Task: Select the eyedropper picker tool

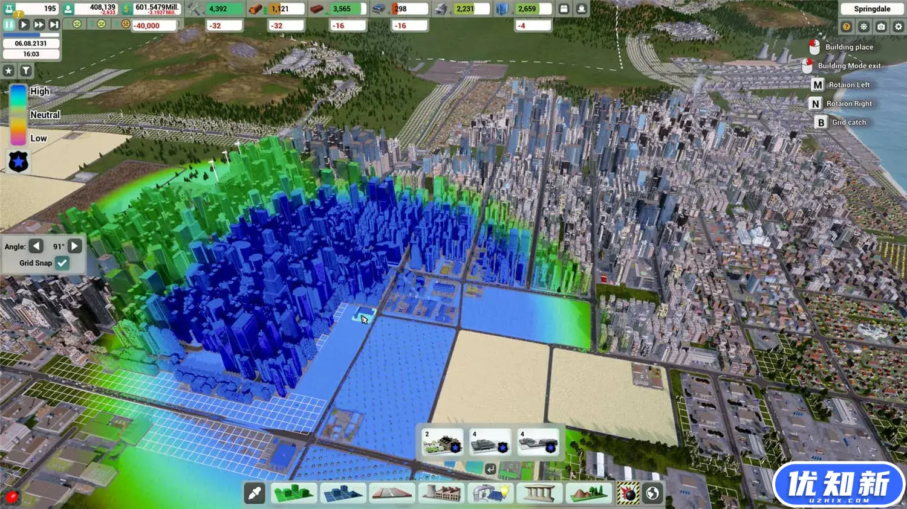Action: pos(255,493)
